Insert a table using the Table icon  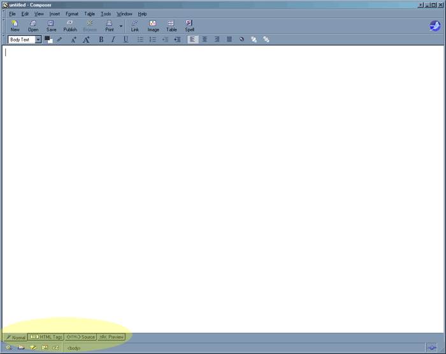click(171, 26)
